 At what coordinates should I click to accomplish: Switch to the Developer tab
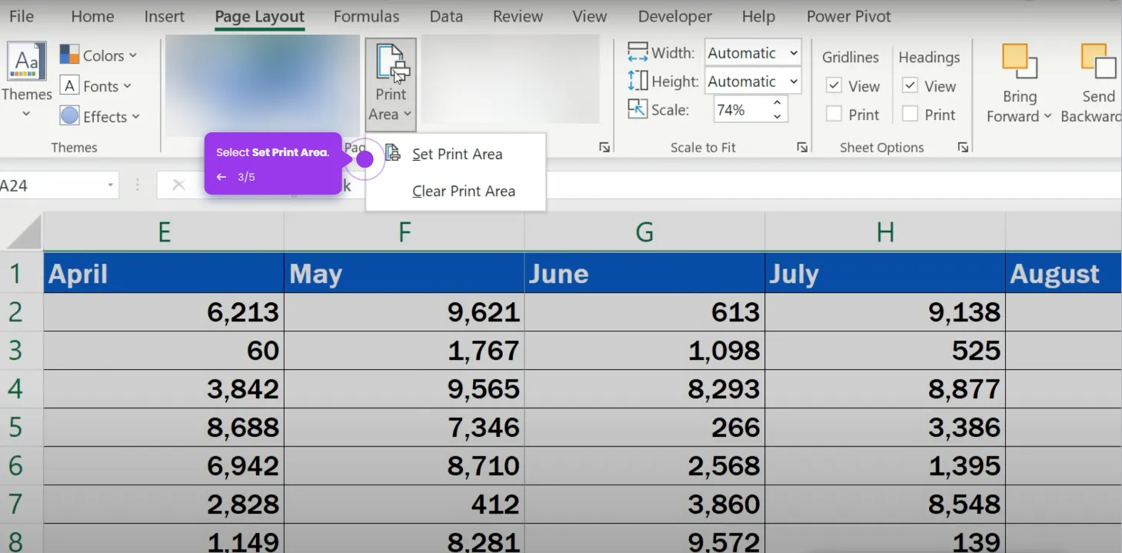(x=674, y=16)
